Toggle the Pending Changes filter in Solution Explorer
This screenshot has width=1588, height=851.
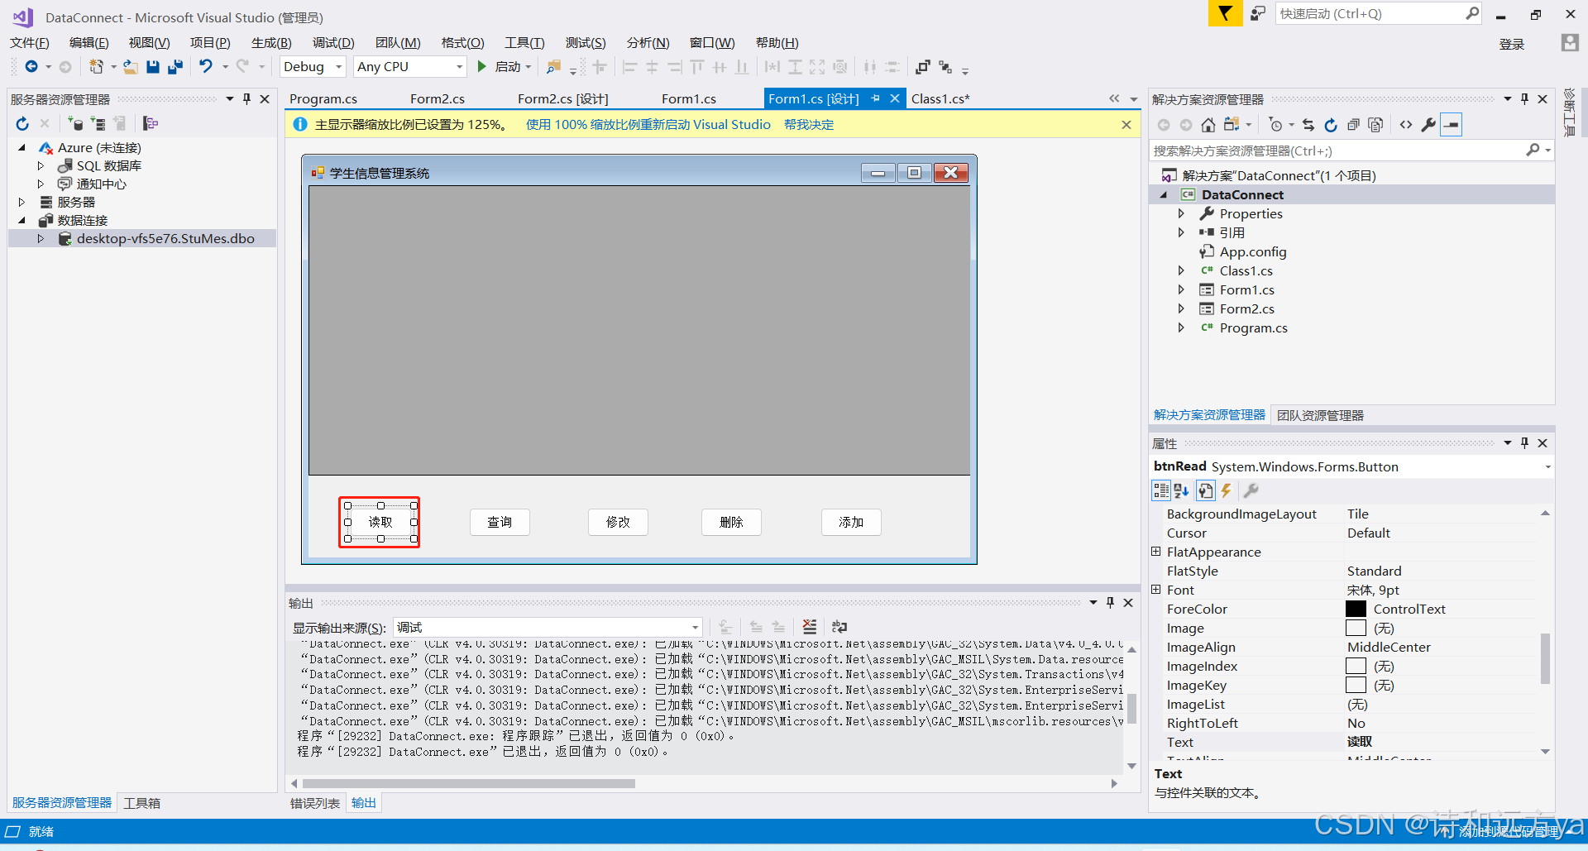(x=1276, y=125)
